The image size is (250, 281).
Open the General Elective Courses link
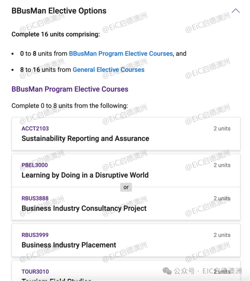click(x=109, y=70)
